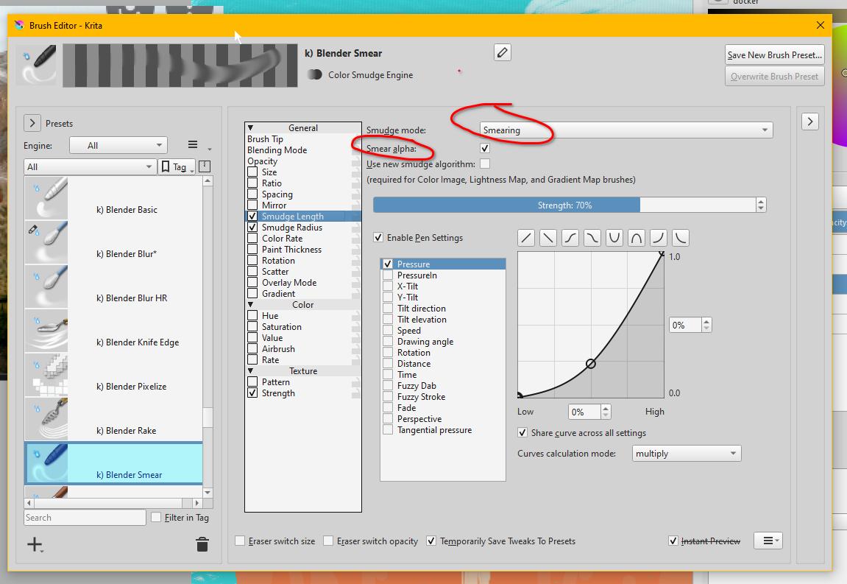The height and width of the screenshot is (584, 847).
Task: Click the plus icon to add preset
Action: click(x=35, y=544)
